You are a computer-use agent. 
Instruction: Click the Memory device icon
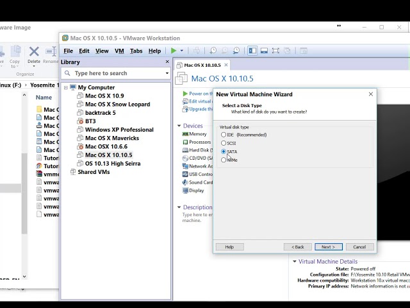click(185, 134)
